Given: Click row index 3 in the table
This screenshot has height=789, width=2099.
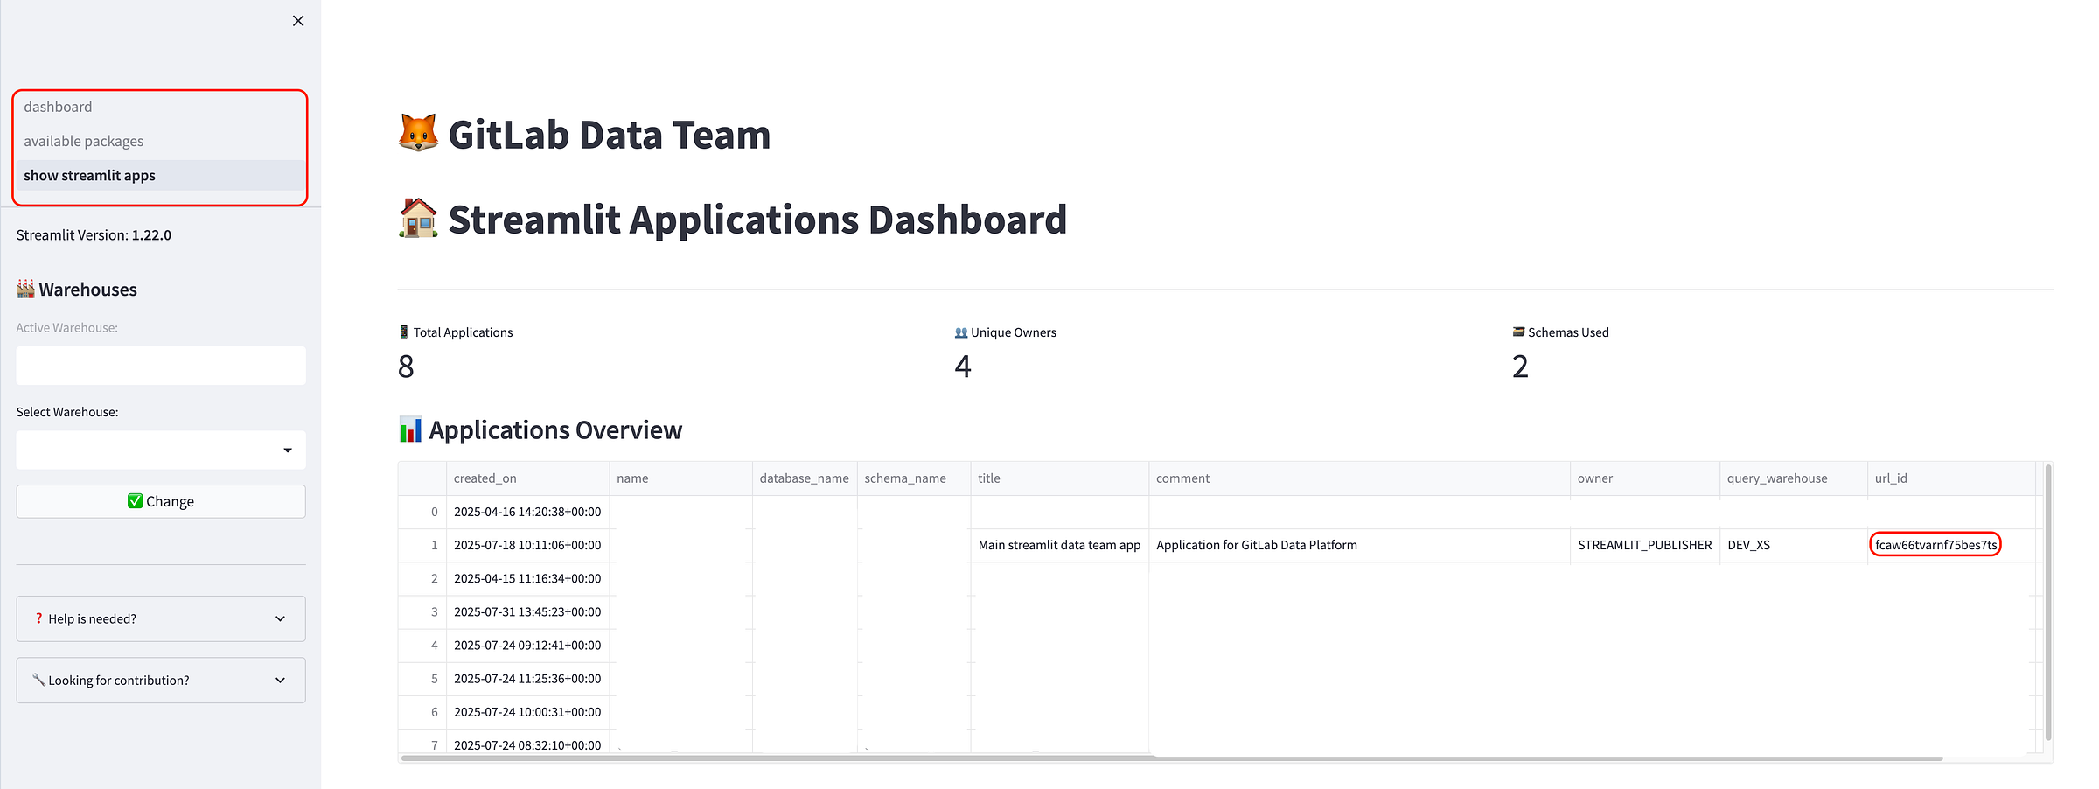Looking at the screenshot, I should coord(422,611).
